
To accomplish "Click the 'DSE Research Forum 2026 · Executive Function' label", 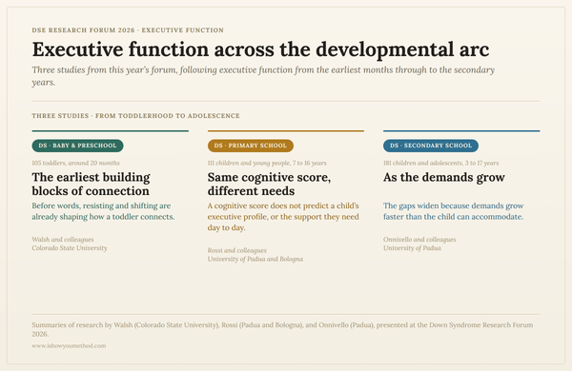I will pos(128,30).
